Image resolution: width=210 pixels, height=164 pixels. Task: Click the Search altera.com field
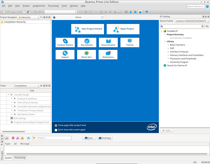(x=196, y=7)
